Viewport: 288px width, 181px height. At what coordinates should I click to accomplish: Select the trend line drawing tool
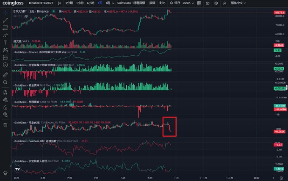[x=6, y=20]
